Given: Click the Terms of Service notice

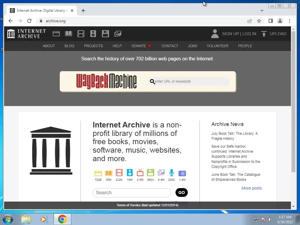Looking at the screenshot, I should [147, 205].
